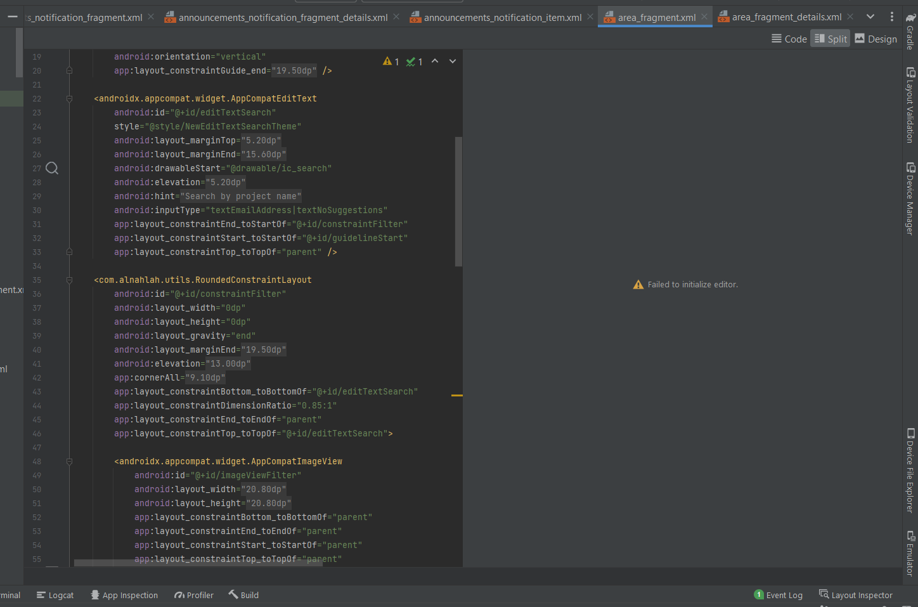
Task: Collapse AppCompatImageView tag at line 48
Action: [69, 461]
